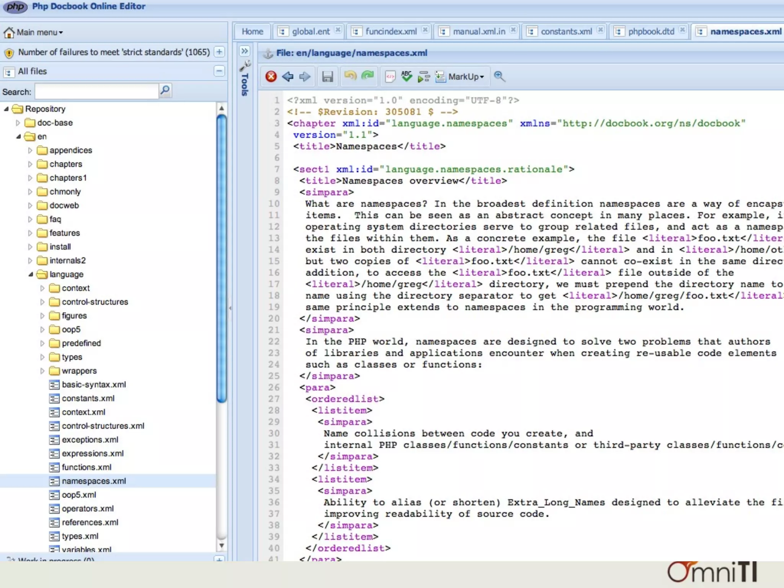Run the ABC spell check icon

point(407,76)
